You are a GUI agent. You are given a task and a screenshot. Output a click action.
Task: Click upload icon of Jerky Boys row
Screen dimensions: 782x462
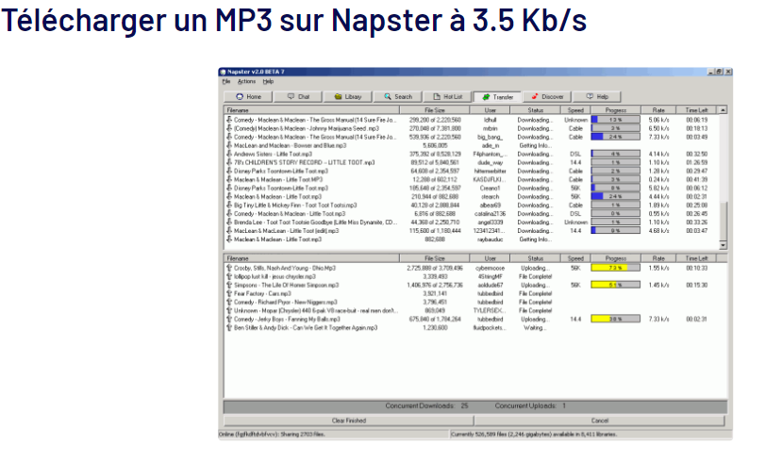[x=229, y=319]
